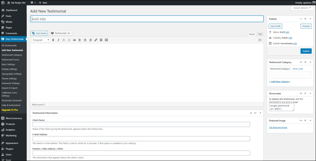Edit the Public visibility setting
316x161 pixels.
tap(290, 38)
